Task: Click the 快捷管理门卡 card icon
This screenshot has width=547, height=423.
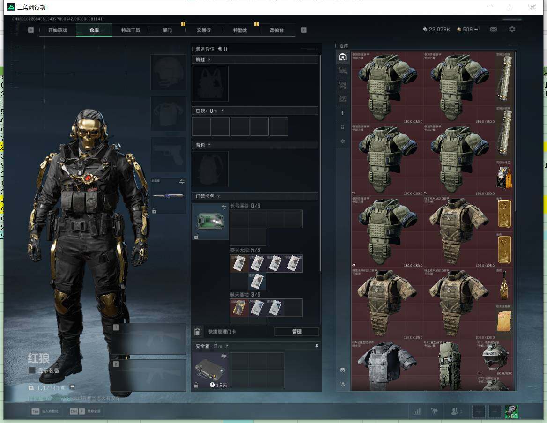Action: coord(198,332)
